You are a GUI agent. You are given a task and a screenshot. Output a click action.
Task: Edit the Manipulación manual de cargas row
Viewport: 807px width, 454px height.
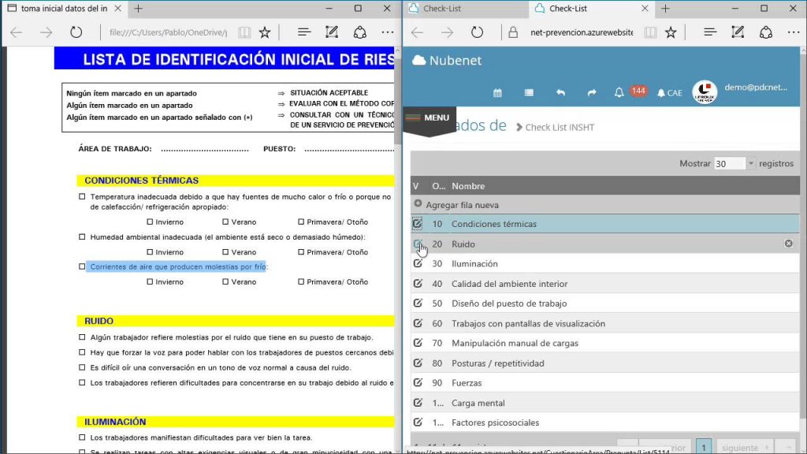click(x=418, y=343)
